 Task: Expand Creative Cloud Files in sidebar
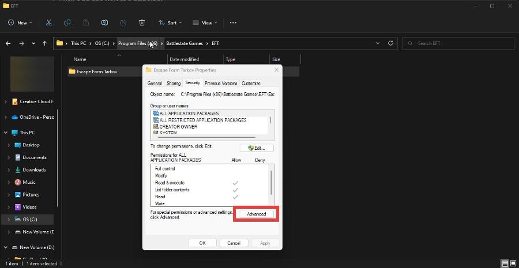[6, 101]
